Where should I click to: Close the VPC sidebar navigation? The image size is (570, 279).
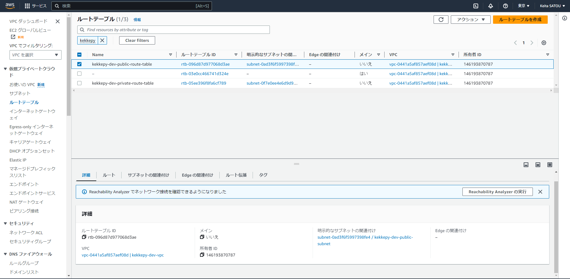point(58,21)
